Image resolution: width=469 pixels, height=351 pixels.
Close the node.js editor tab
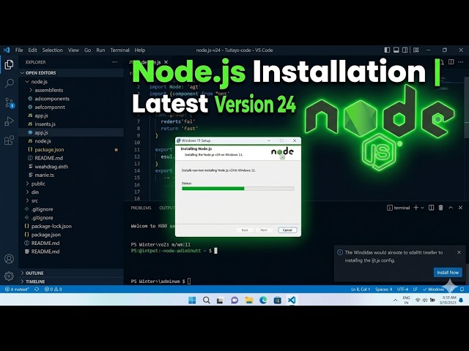tap(166, 62)
